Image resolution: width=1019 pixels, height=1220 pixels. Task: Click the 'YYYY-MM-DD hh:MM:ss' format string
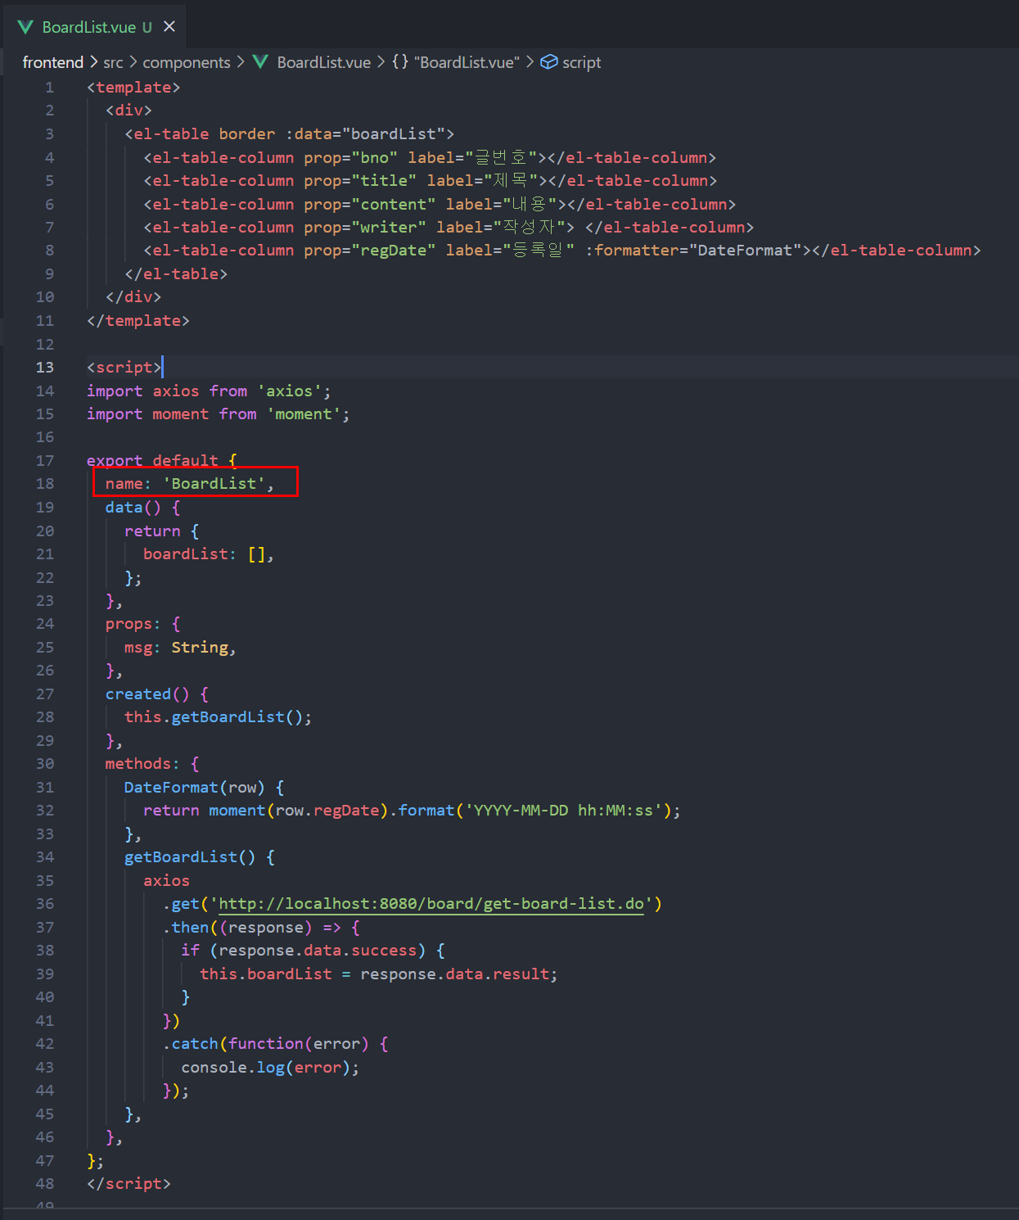pyautogui.click(x=564, y=811)
